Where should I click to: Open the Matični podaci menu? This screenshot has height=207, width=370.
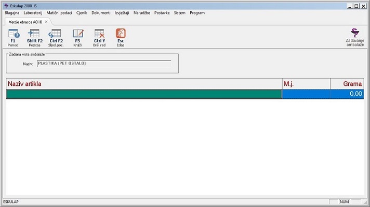pos(59,13)
